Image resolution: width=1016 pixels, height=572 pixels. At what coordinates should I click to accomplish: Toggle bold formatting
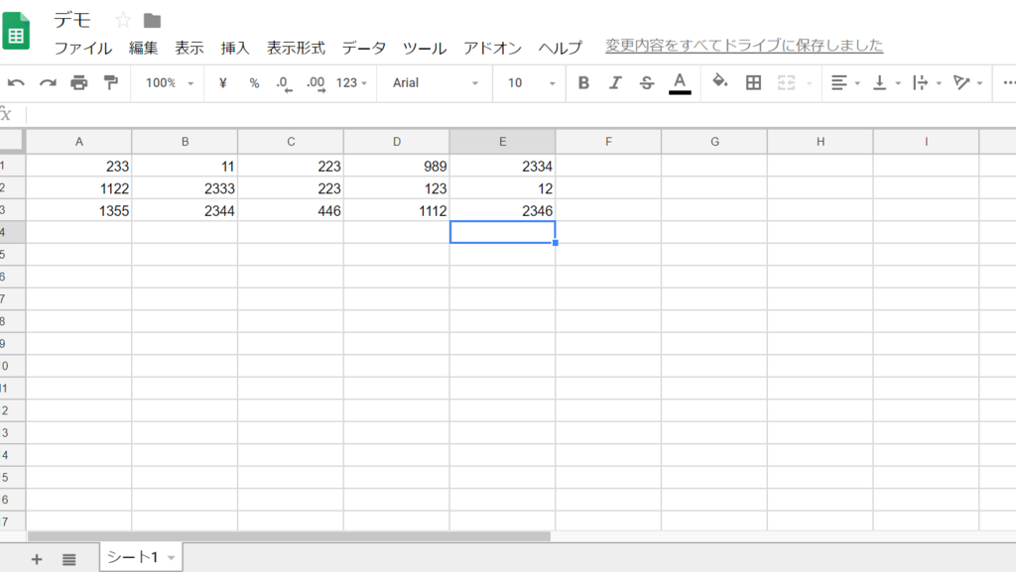click(x=583, y=83)
